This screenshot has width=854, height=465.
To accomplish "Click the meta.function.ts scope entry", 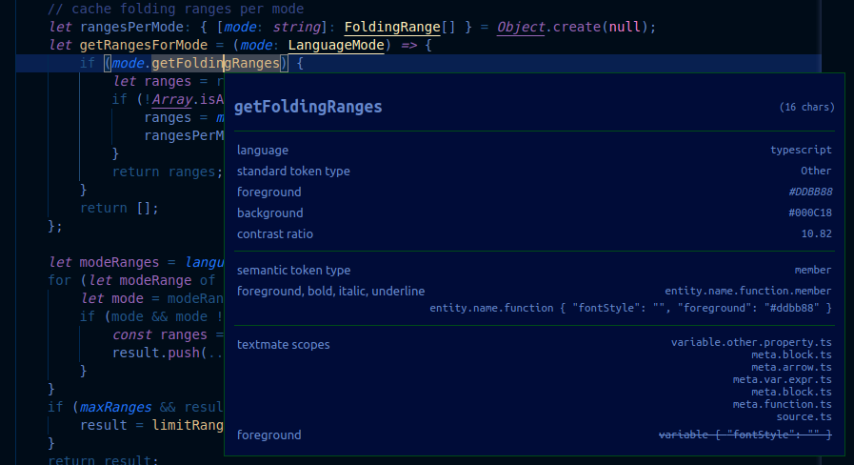I will click(x=782, y=404).
